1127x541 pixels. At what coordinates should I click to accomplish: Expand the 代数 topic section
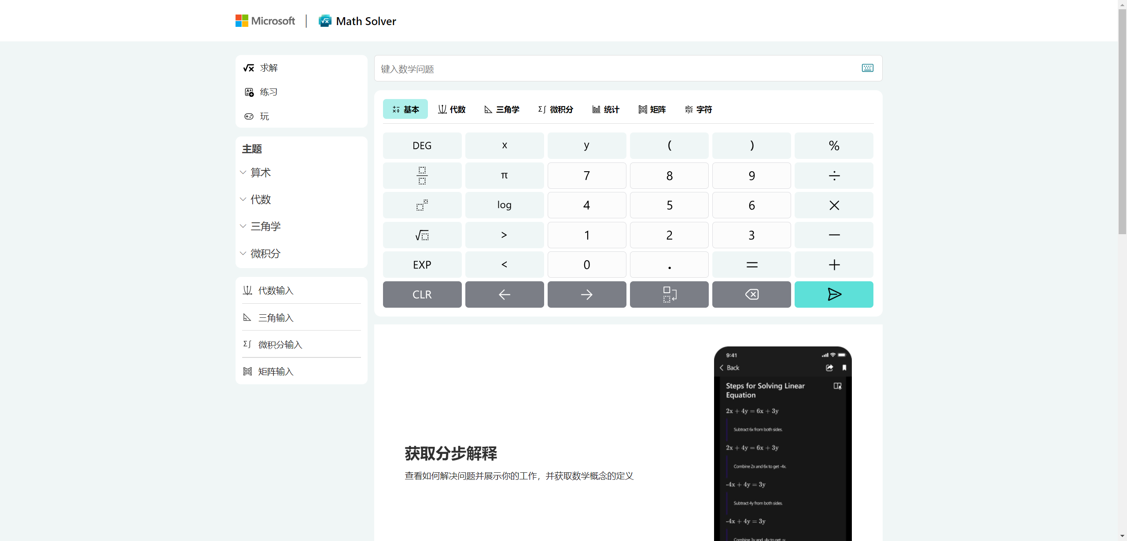click(x=260, y=199)
